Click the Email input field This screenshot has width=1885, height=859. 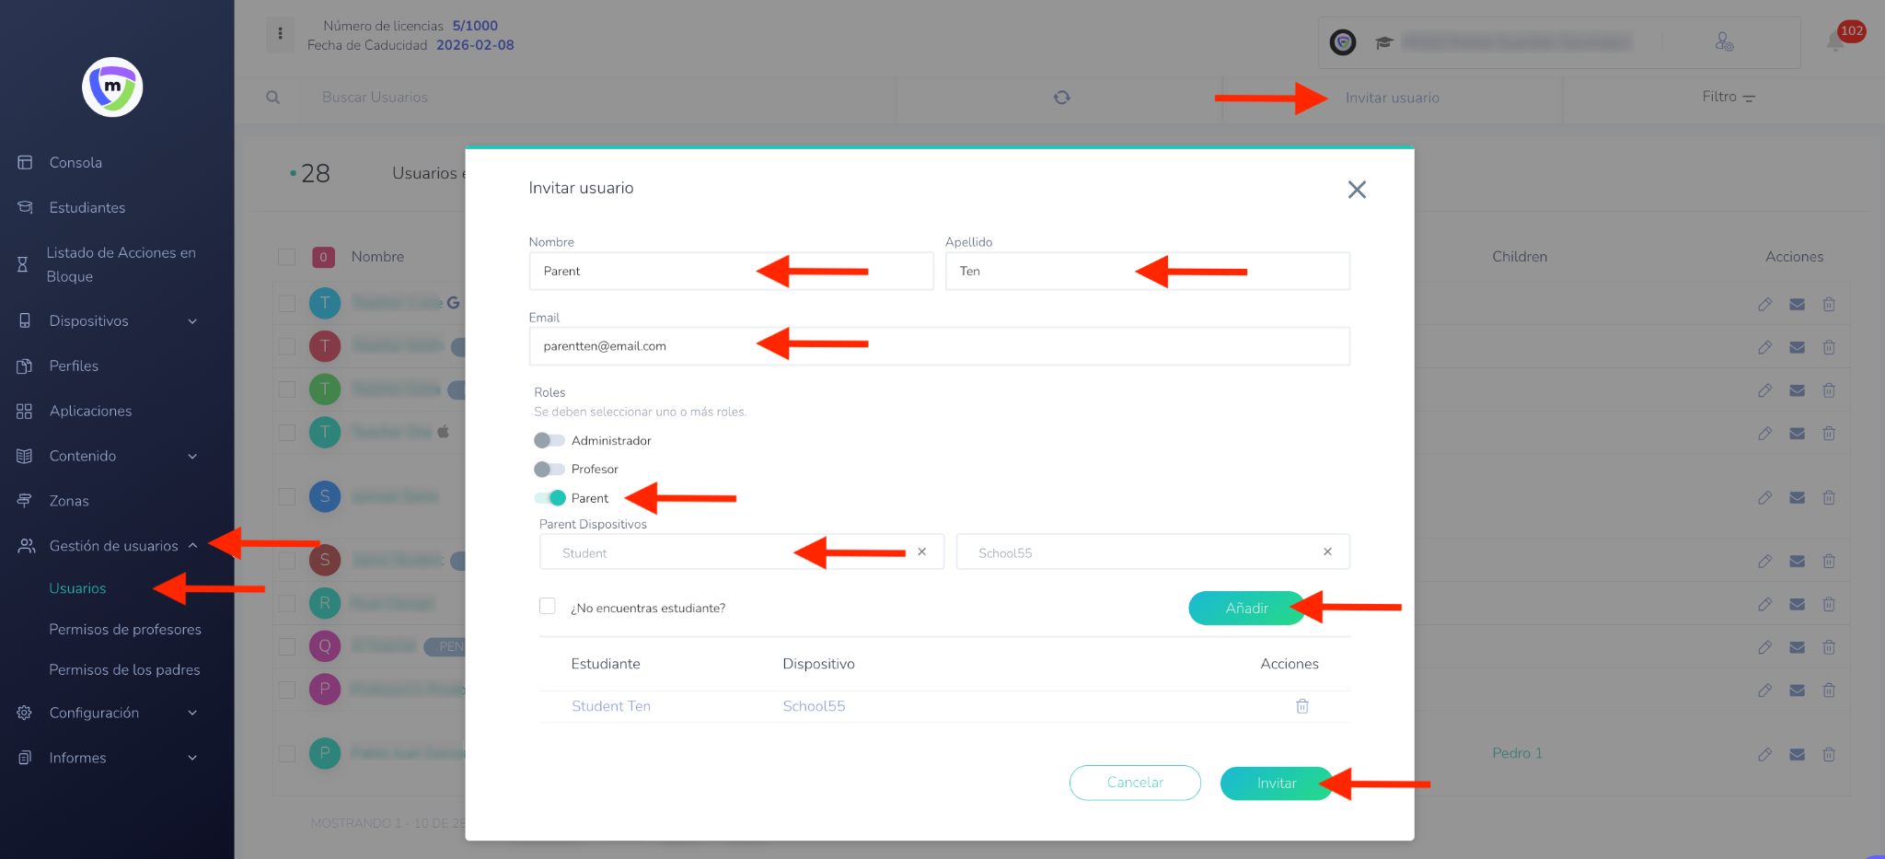[939, 347]
